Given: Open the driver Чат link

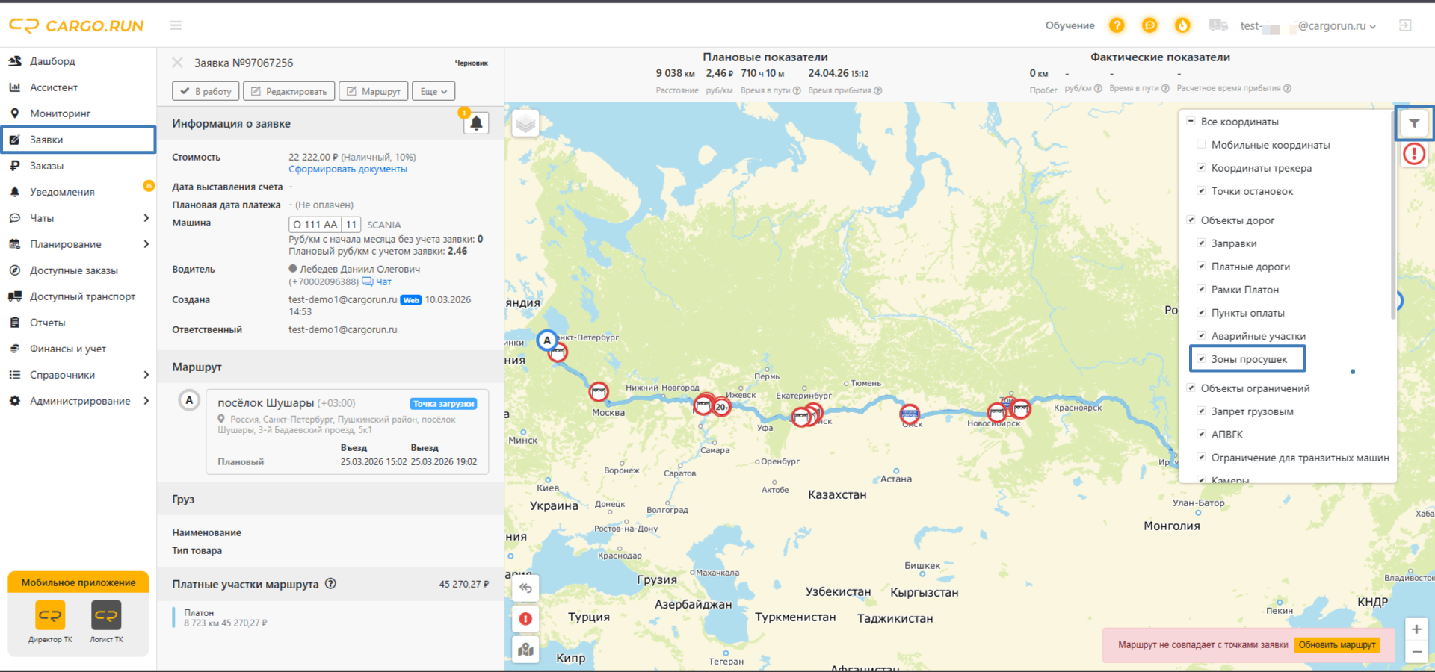Looking at the screenshot, I should (377, 281).
